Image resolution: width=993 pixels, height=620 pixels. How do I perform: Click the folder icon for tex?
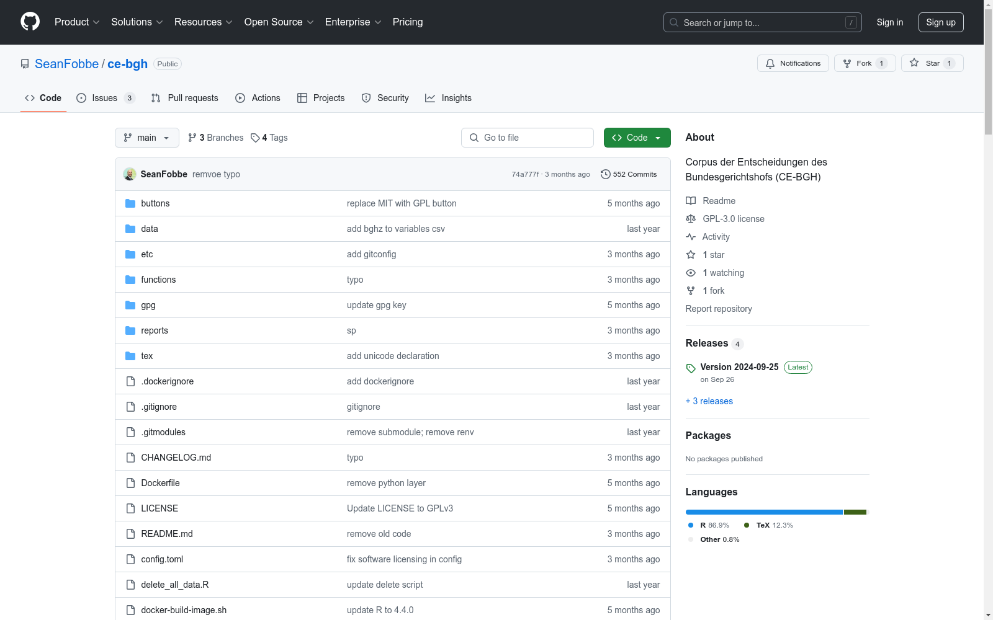(130, 356)
